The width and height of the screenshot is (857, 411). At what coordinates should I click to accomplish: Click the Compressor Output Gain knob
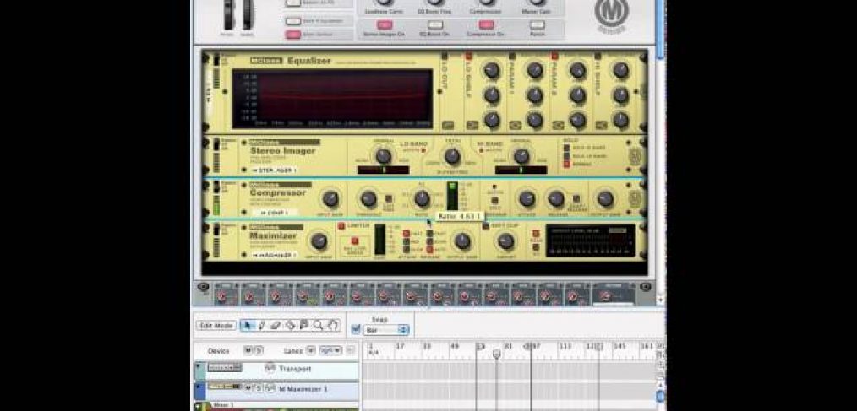click(605, 198)
